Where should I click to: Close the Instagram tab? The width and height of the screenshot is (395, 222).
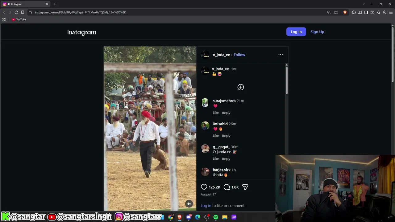47,4
